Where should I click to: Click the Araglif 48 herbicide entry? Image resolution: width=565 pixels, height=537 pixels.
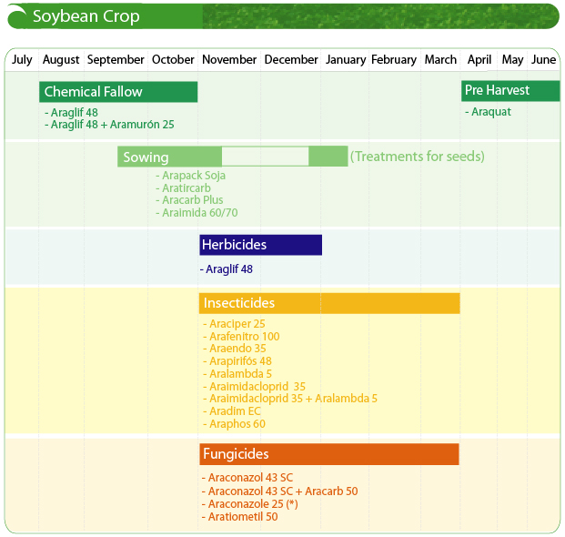227,269
